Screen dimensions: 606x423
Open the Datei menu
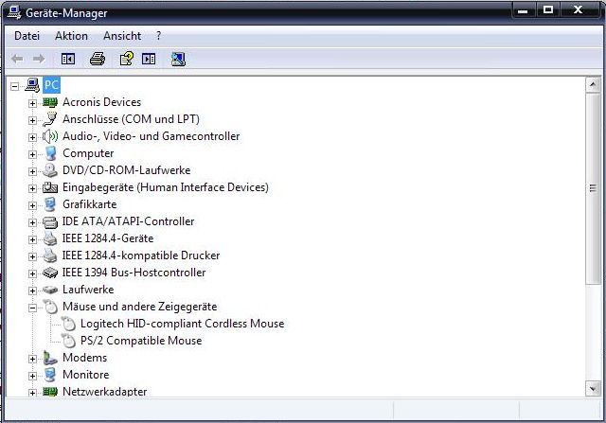(27, 36)
